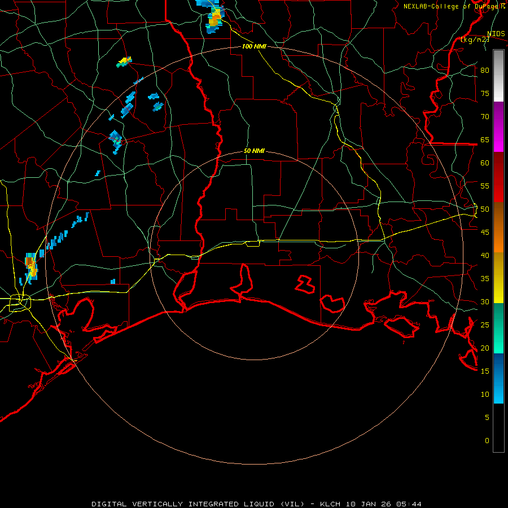Click the 15 value on color scale
This screenshot has width=508, height=508.
coord(485,371)
